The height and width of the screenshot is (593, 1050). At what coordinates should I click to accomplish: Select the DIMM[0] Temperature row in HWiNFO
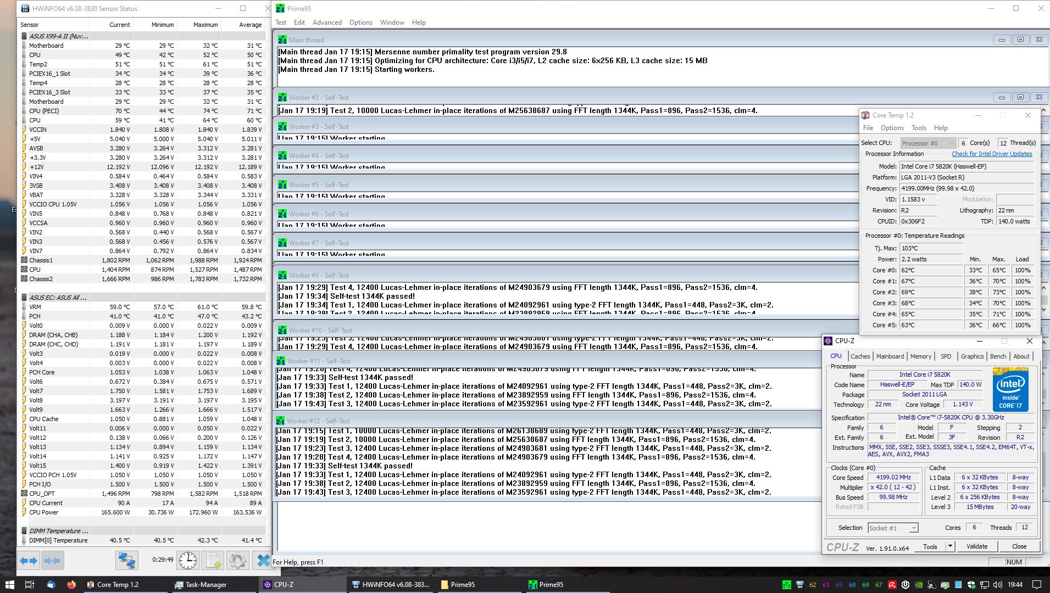click(142, 540)
